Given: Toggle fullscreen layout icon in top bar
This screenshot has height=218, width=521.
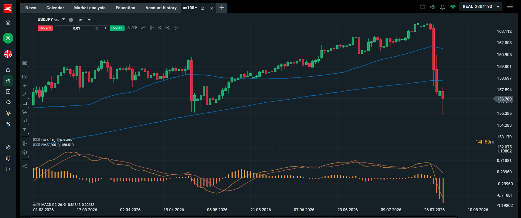Looking at the screenshot, I should [422, 7].
